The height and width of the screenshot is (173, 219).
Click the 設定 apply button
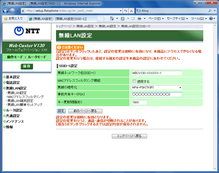pos(61,111)
